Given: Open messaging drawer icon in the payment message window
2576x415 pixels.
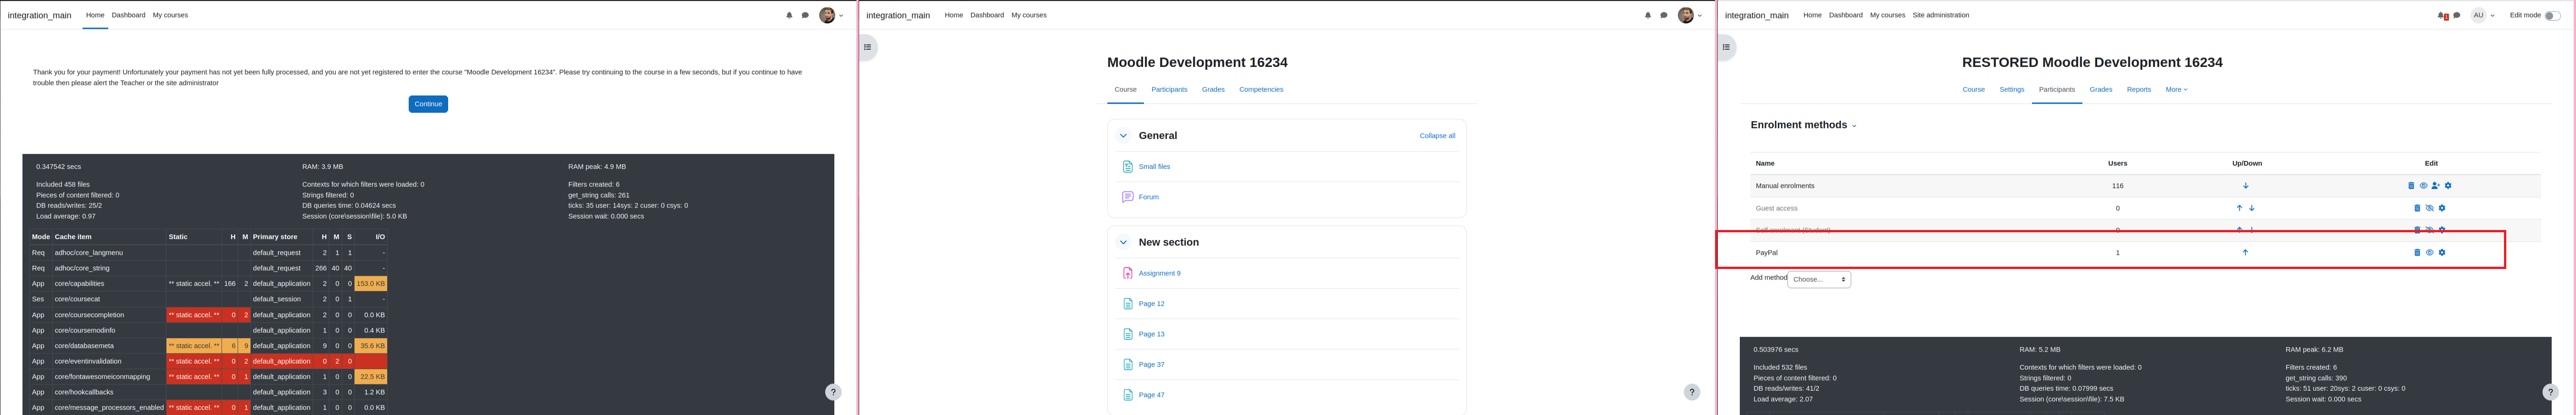Looking at the screenshot, I should coord(805,15).
